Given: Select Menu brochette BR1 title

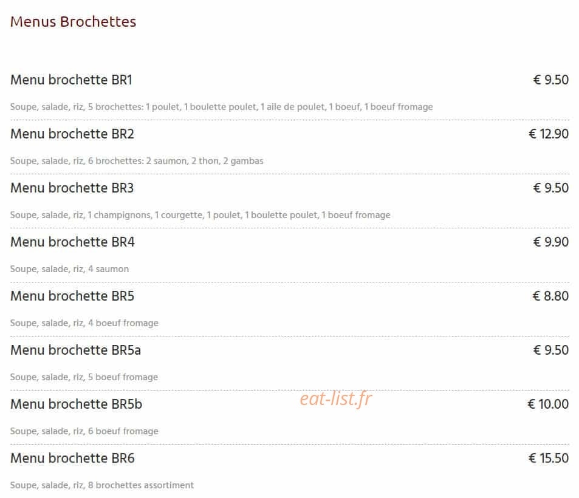Looking at the screenshot, I should pos(71,80).
